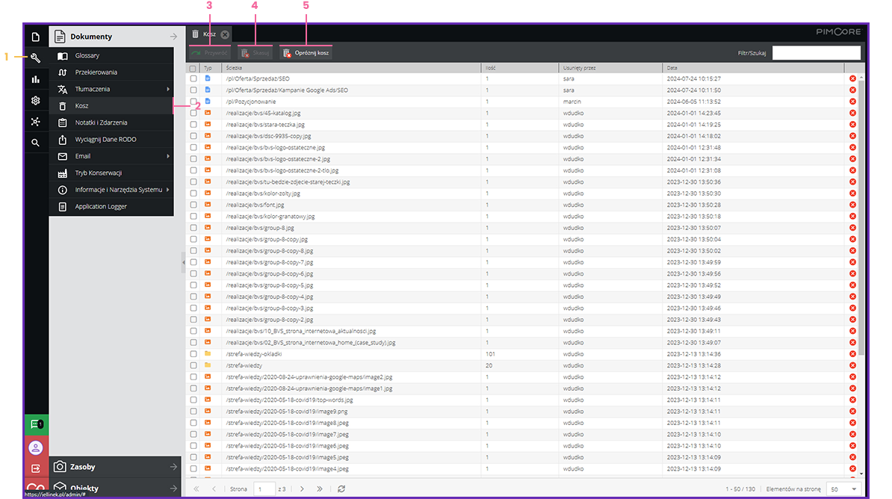Click the red Logout icon
Image resolution: width=892 pixels, height=499 pixels.
pos(35,468)
